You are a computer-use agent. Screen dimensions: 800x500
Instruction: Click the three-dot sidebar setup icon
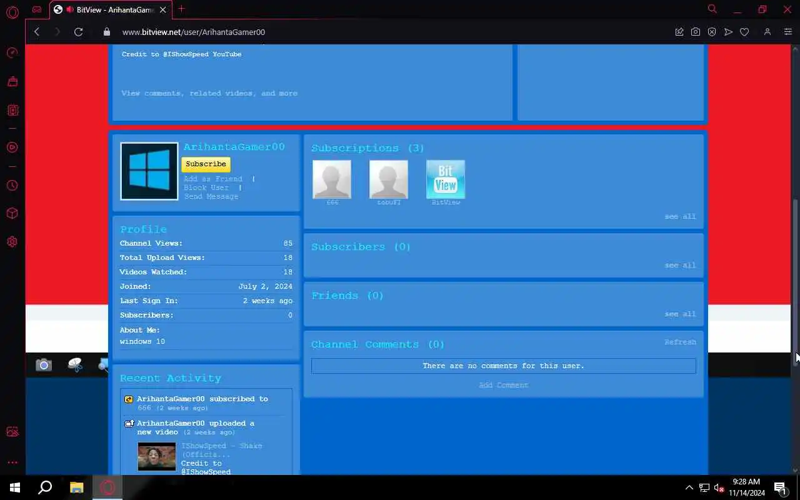[12, 462]
